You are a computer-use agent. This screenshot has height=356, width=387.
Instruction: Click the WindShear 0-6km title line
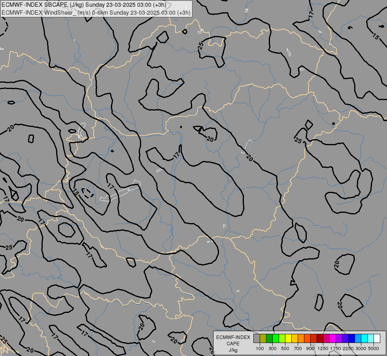[96, 13]
